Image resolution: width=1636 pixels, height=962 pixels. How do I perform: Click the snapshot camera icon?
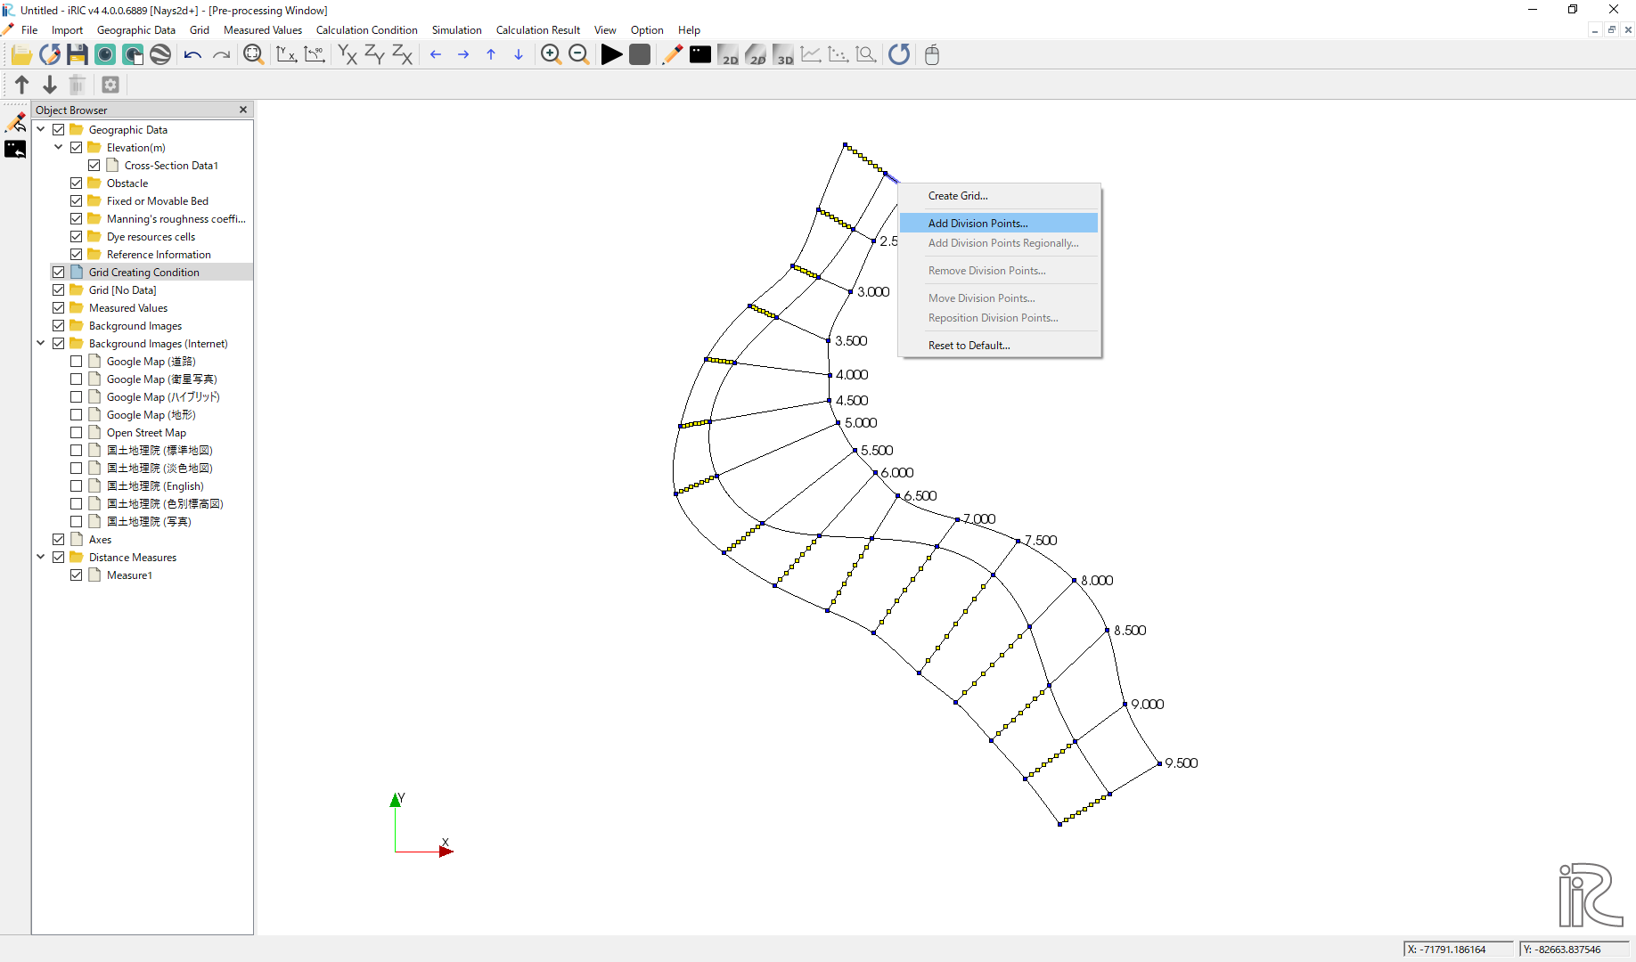pos(105,55)
